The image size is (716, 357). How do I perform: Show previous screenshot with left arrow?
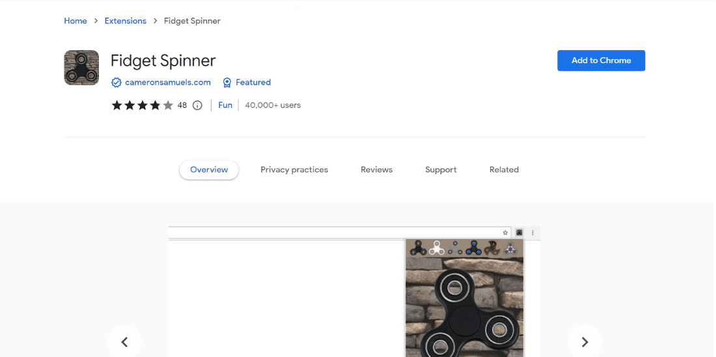(x=124, y=341)
